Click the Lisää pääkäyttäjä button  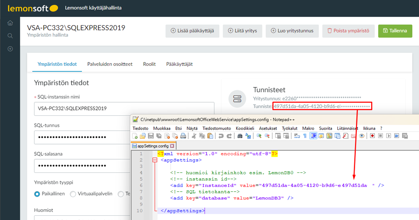click(192, 31)
